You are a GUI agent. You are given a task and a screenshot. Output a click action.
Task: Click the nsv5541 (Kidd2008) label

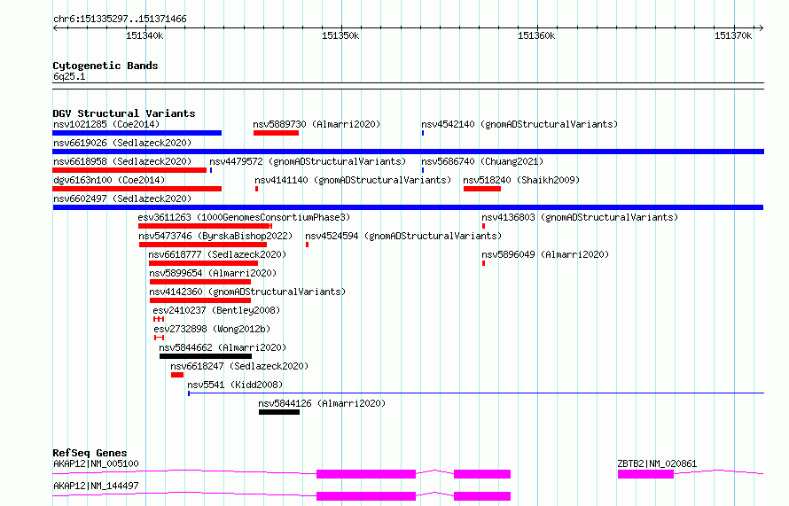tap(235, 385)
